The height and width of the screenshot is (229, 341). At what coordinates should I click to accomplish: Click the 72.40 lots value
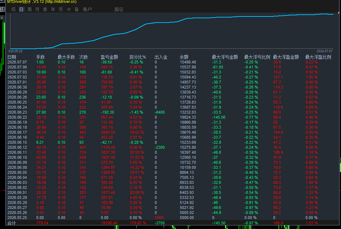pos(41,152)
